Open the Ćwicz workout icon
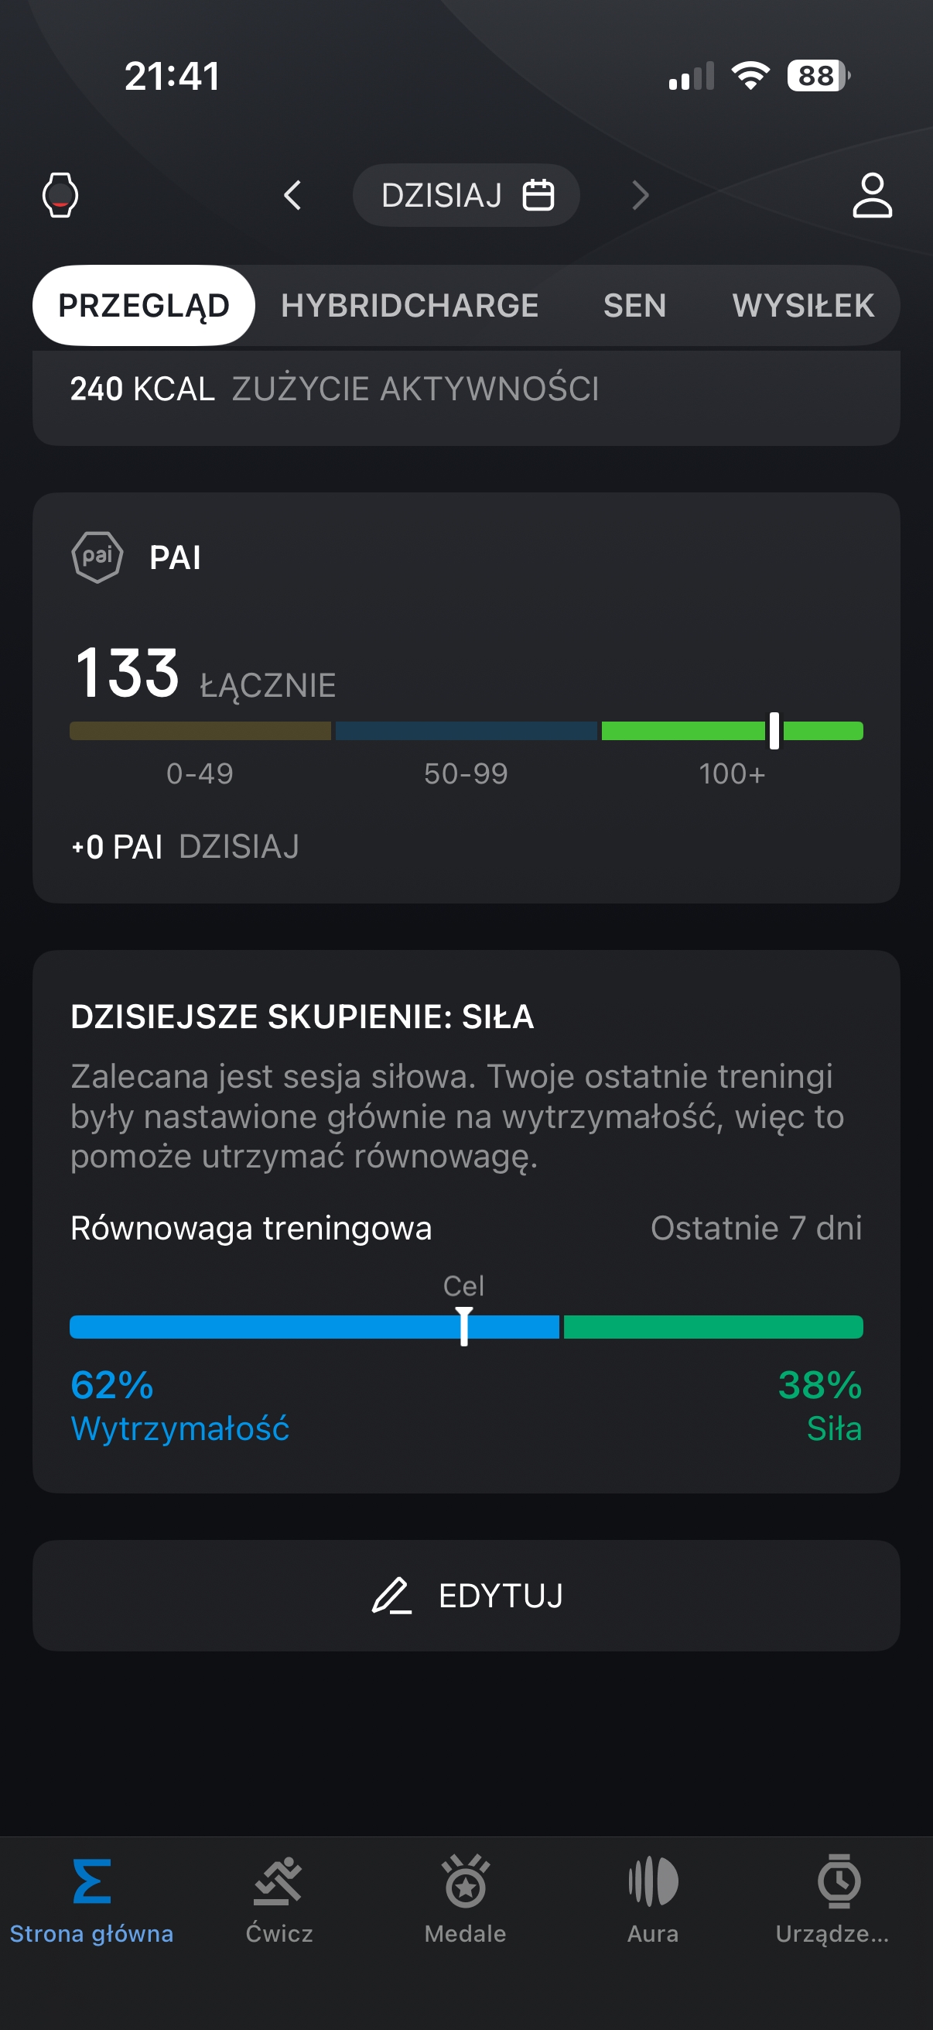 (x=279, y=1882)
